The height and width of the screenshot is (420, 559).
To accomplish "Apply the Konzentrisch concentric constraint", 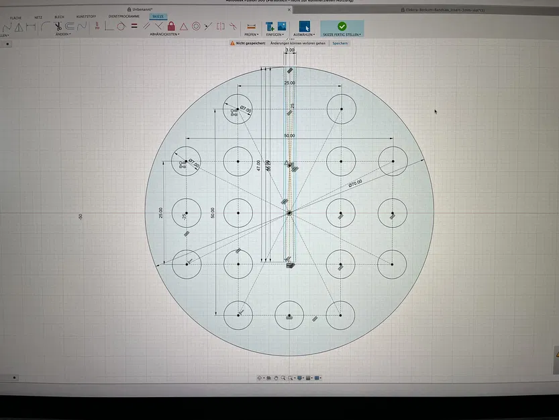I will coord(196,26).
